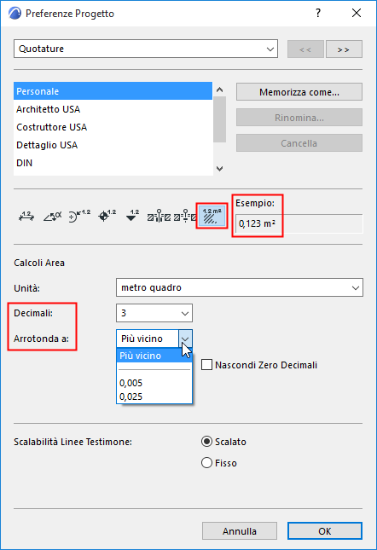Select DIN in the standards list
This screenshot has width=377, height=550.
pos(113,163)
